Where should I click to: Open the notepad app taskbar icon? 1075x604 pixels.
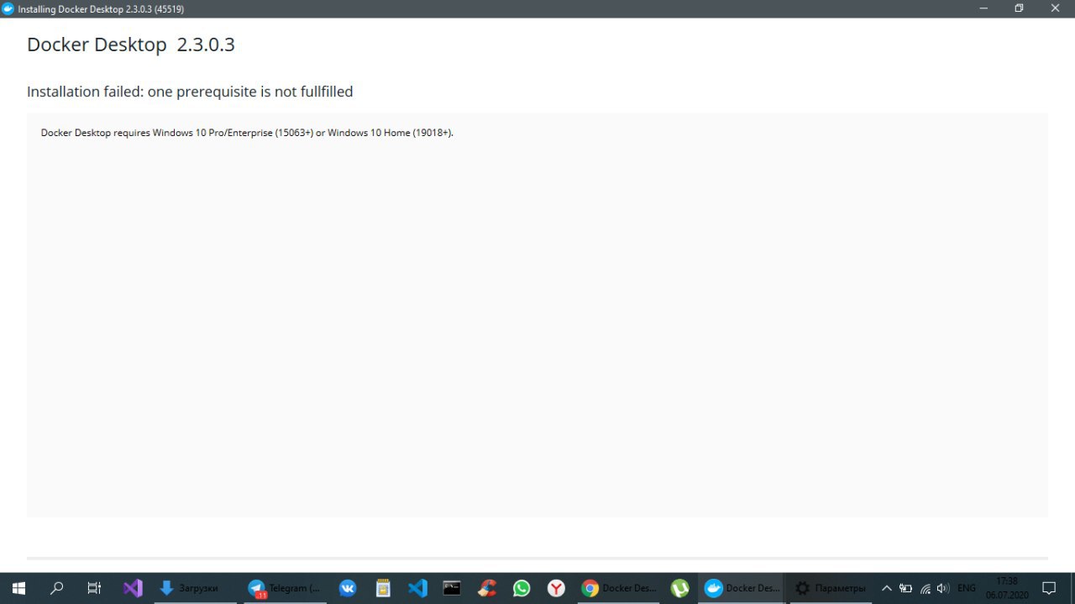click(x=383, y=588)
